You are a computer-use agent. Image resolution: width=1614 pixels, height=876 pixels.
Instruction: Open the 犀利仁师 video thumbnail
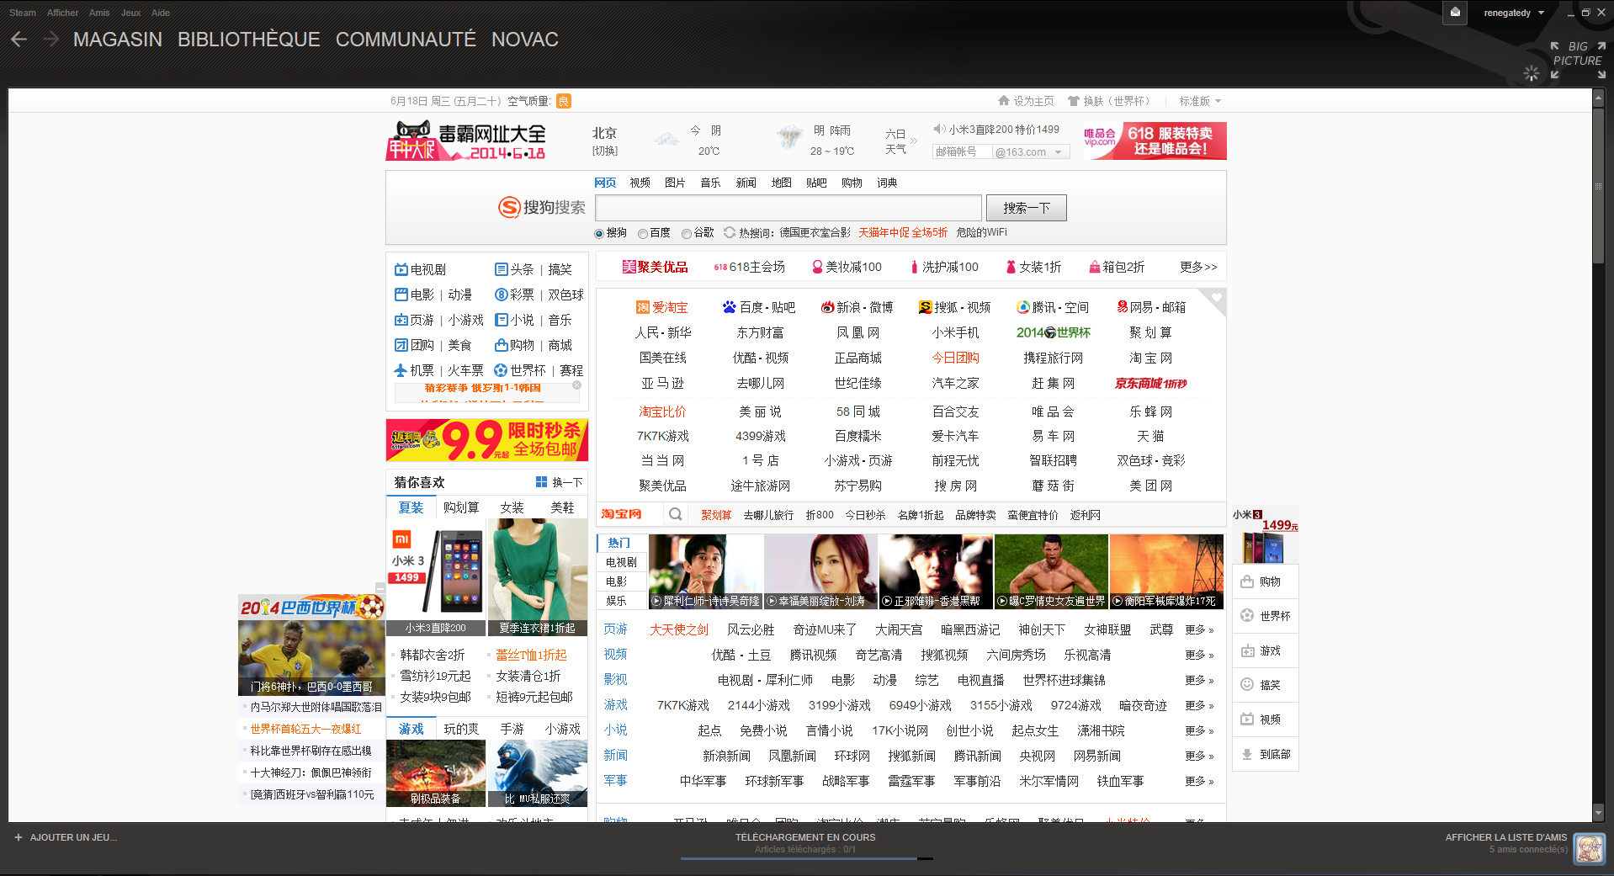point(706,571)
